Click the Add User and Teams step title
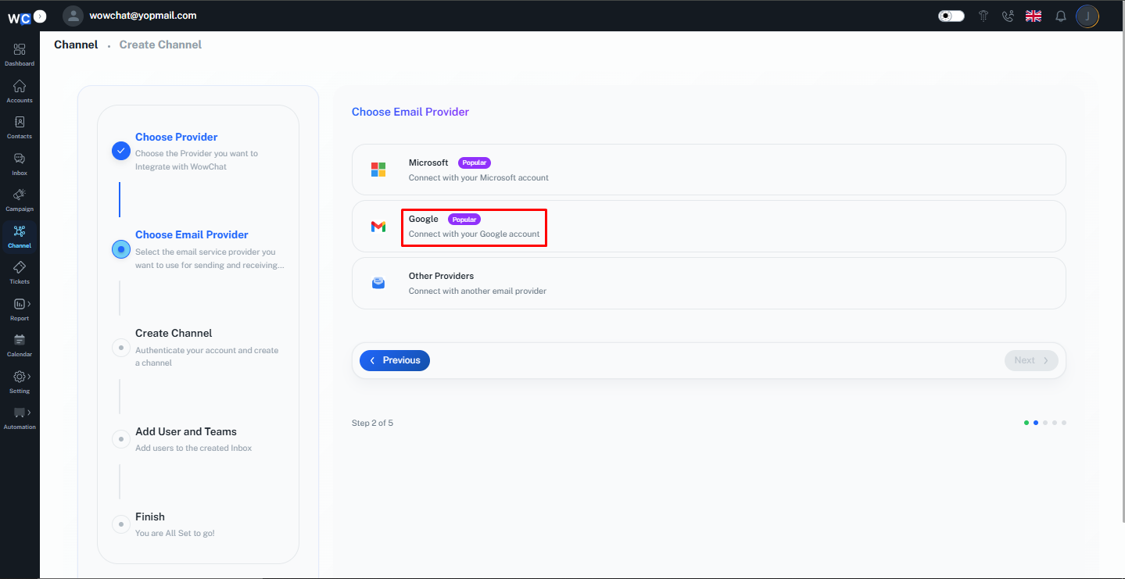 [x=186, y=431]
